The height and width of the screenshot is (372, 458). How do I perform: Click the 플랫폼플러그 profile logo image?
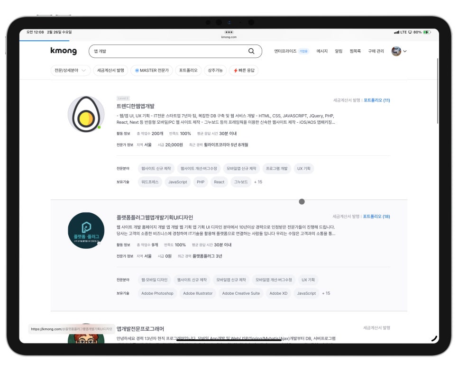(x=86, y=230)
